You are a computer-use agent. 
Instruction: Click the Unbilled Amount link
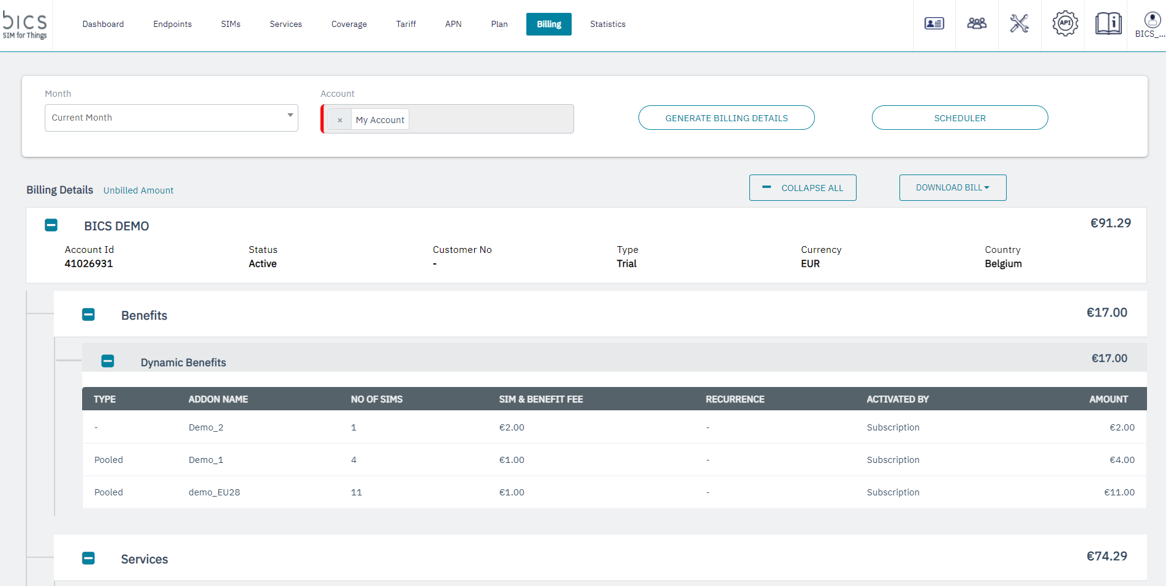coord(138,190)
